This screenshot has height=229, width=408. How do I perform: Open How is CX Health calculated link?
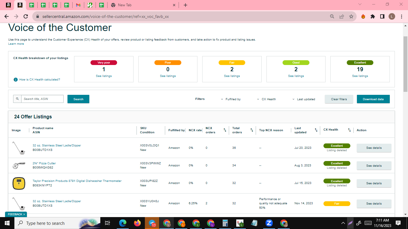click(x=40, y=80)
